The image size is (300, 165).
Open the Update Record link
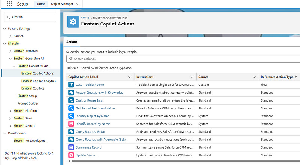[86, 155]
